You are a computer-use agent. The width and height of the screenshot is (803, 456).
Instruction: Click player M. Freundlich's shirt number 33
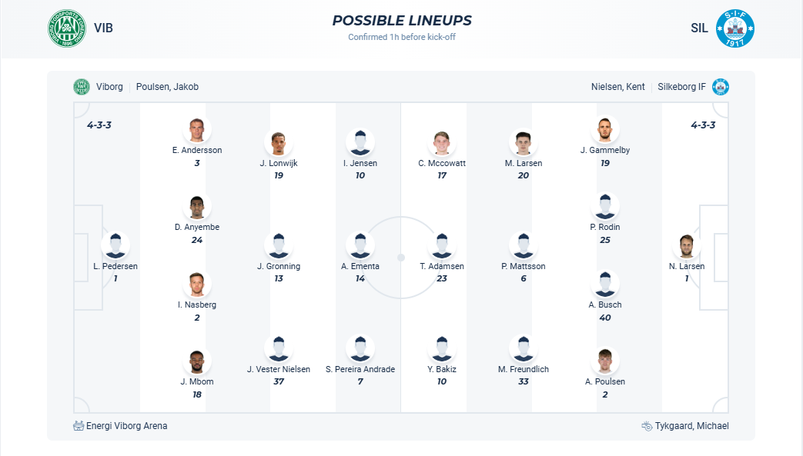pyautogui.click(x=524, y=381)
